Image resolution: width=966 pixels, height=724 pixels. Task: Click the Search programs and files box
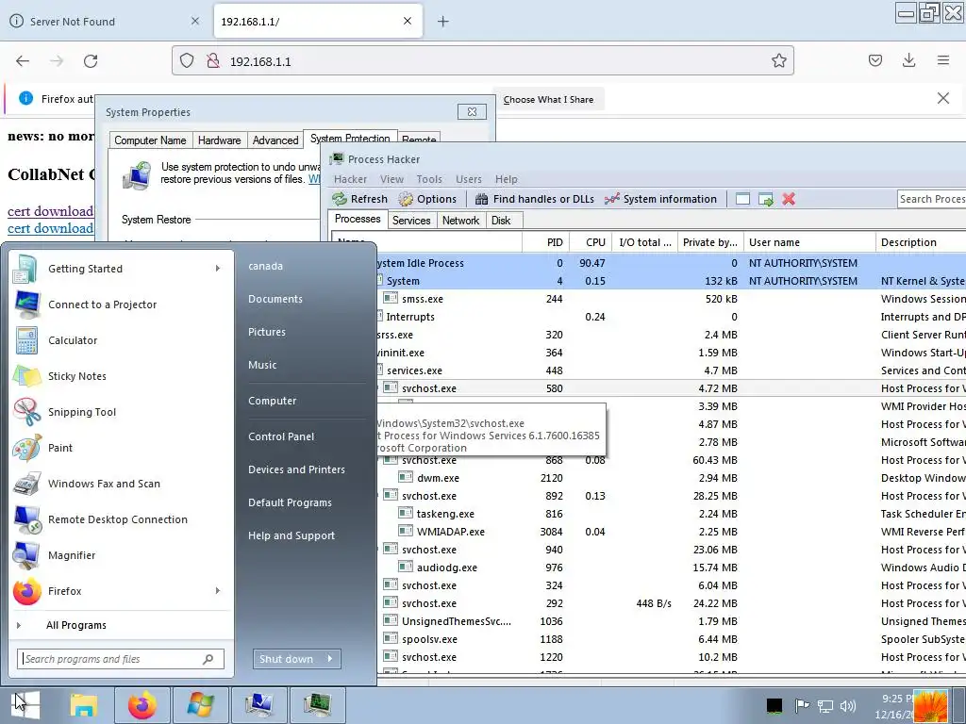coord(120,659)
